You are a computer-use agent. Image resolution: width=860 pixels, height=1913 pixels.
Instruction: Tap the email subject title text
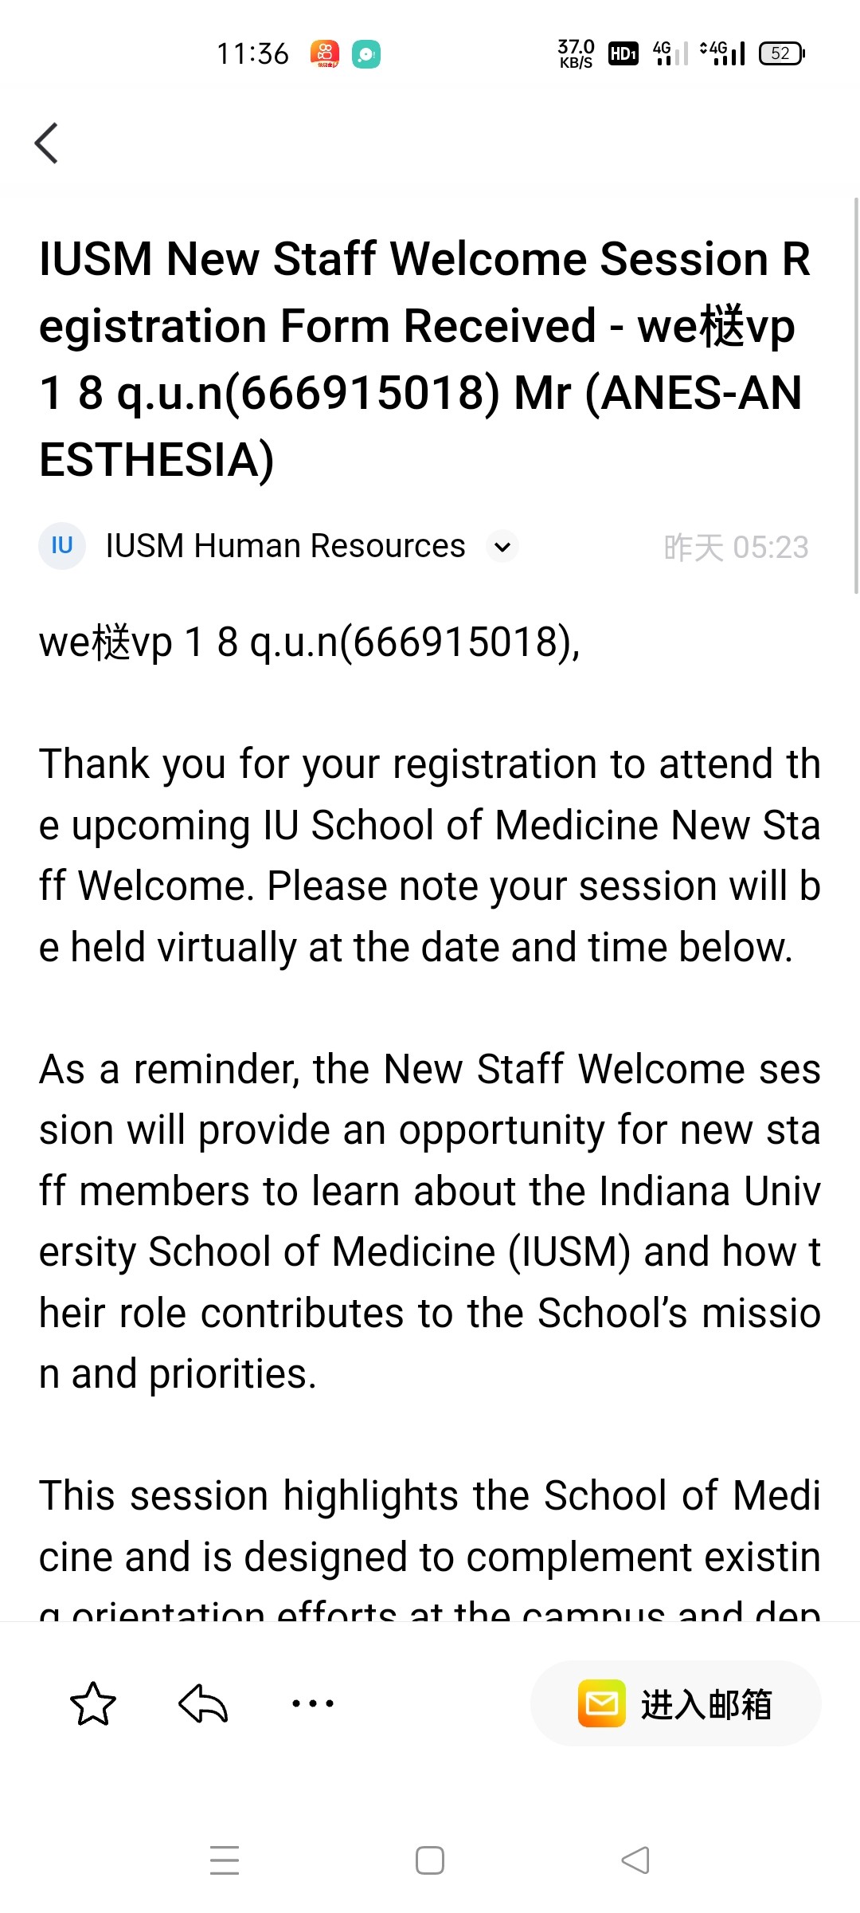pyautogui.click(x=424, y=359)
